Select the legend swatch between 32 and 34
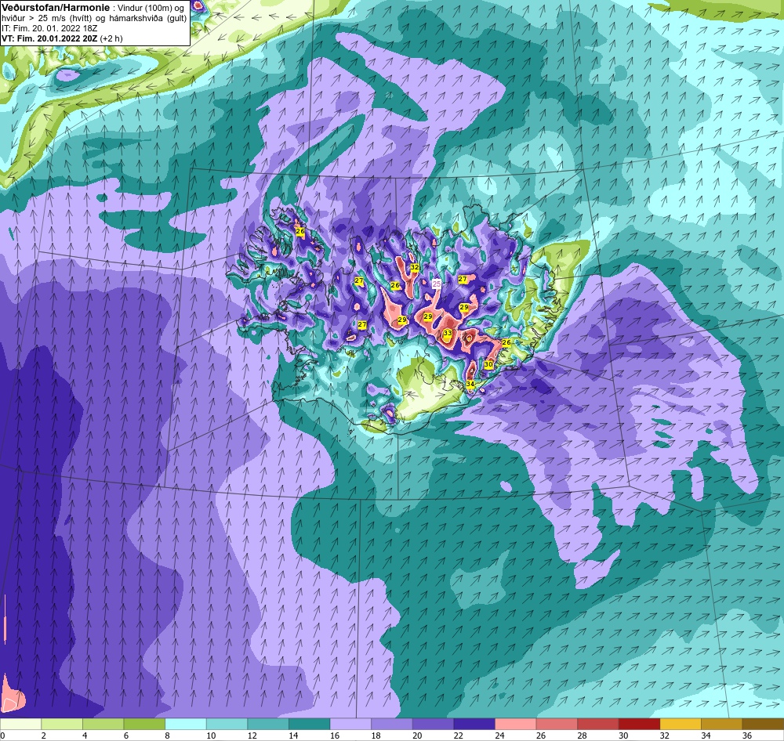Viewport: 784px width, 741px height. 681,724
